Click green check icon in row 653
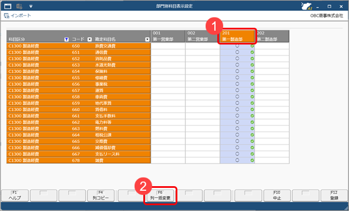349x211 pixels. (x=252, y=65)
